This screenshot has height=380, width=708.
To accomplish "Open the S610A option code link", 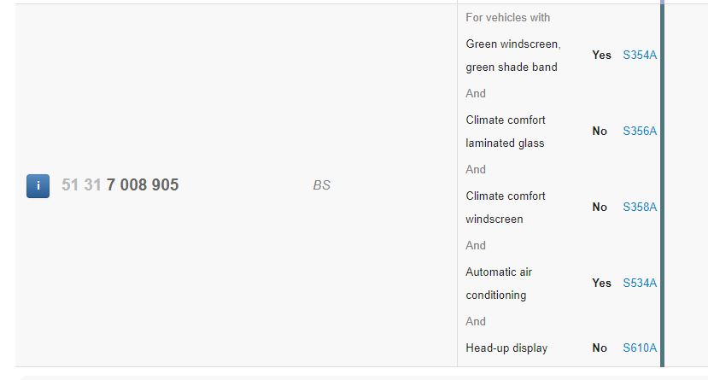I will 640,348.
